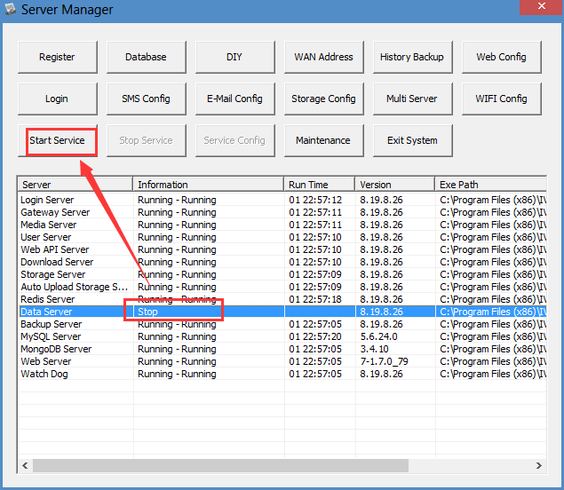The width and height of the screenshot is (564, 490).
Task: Click scroll right arrow of list
Action: pos(539,465)
